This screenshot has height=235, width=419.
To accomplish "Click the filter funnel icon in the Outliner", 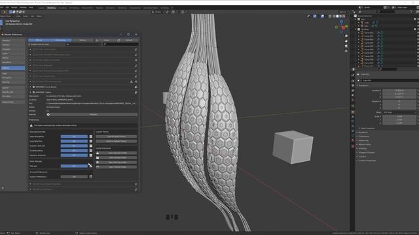I will (x=411, y=12).
